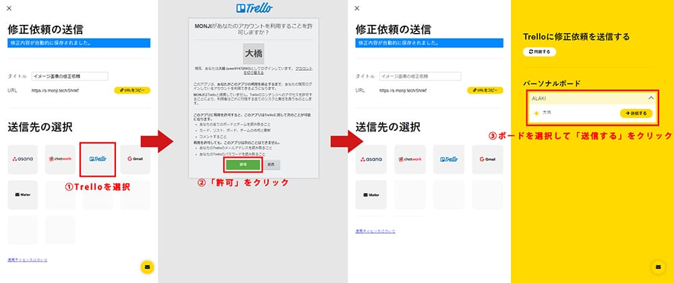The width and height of the screenshot is (674, 283).
Task: Pick Gmail tile in panel beside the yellow sidebar
Action: 487,159
